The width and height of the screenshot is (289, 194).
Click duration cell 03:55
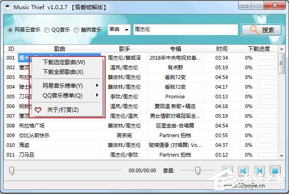click(x=221, y=135)
